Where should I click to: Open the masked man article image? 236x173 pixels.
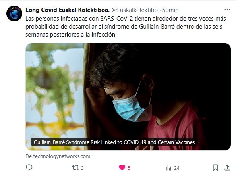[x=128, y=97]
